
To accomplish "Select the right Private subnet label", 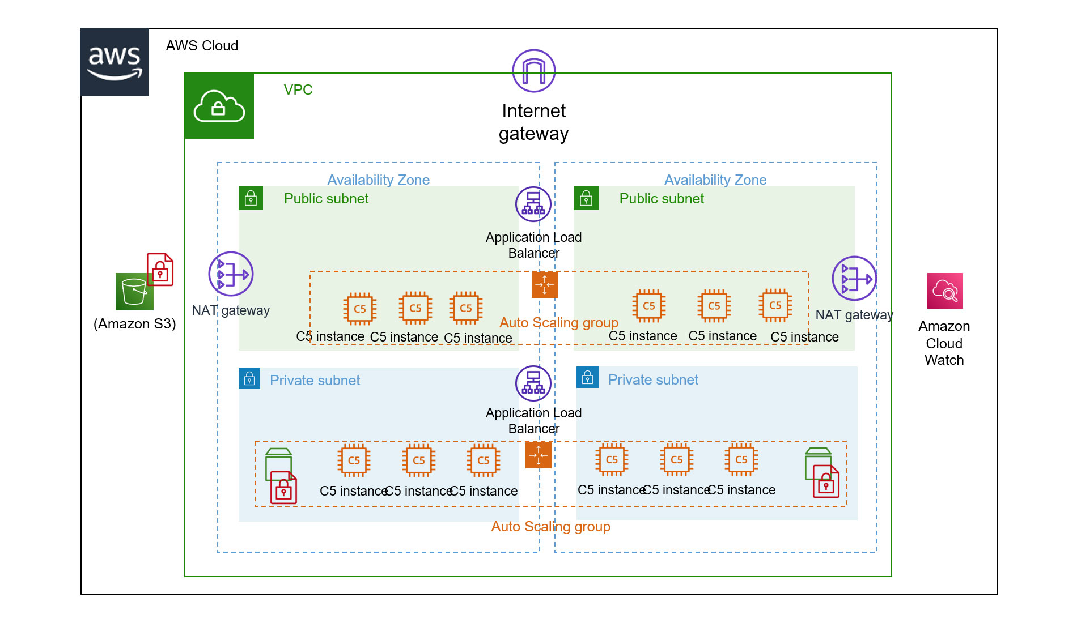I will tap(653, 379).
